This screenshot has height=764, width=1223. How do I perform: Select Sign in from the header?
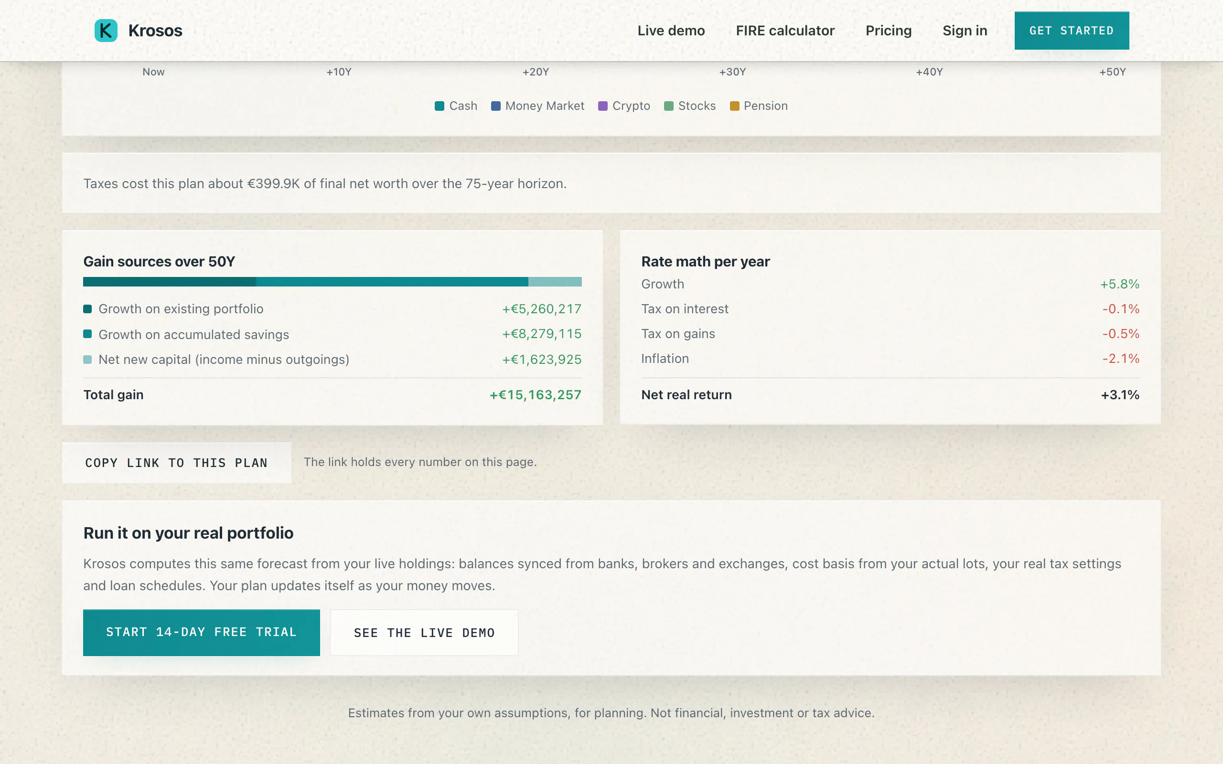click(x=965, y=30)
